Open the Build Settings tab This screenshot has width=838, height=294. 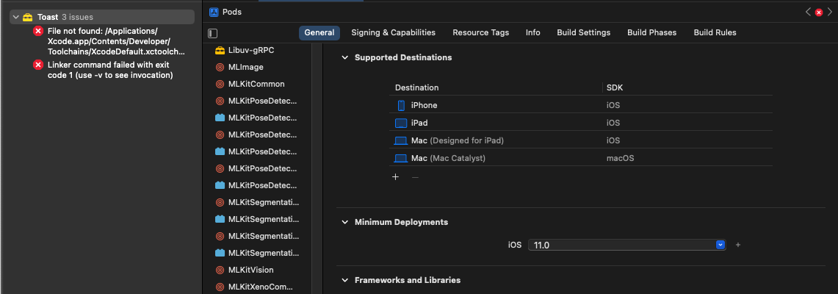coord(584,32)
